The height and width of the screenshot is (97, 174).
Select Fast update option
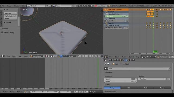[x=145, y=88]
